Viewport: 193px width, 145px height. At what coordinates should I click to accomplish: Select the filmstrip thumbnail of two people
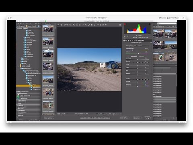coord(48,92)
